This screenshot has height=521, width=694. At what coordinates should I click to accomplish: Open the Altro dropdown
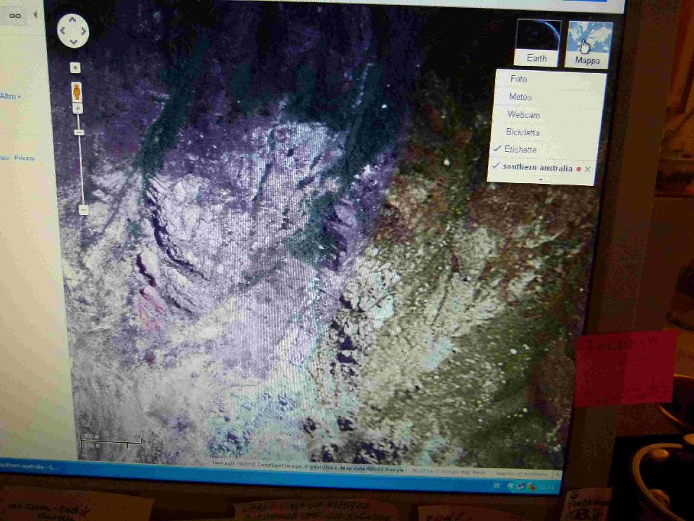11,96
